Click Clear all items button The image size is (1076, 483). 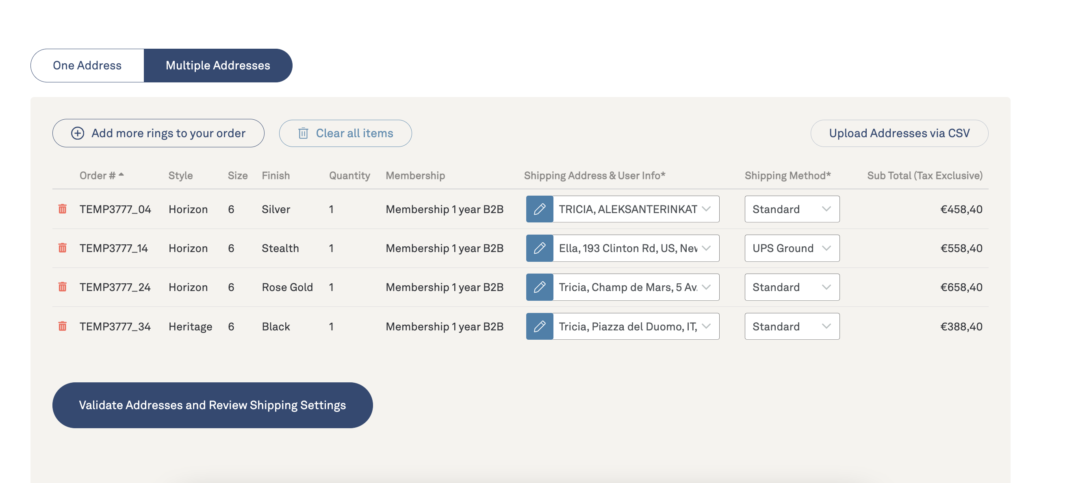pos(345,133)
